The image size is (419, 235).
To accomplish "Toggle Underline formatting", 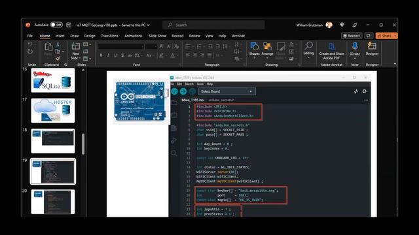I will tap(115, 55).
